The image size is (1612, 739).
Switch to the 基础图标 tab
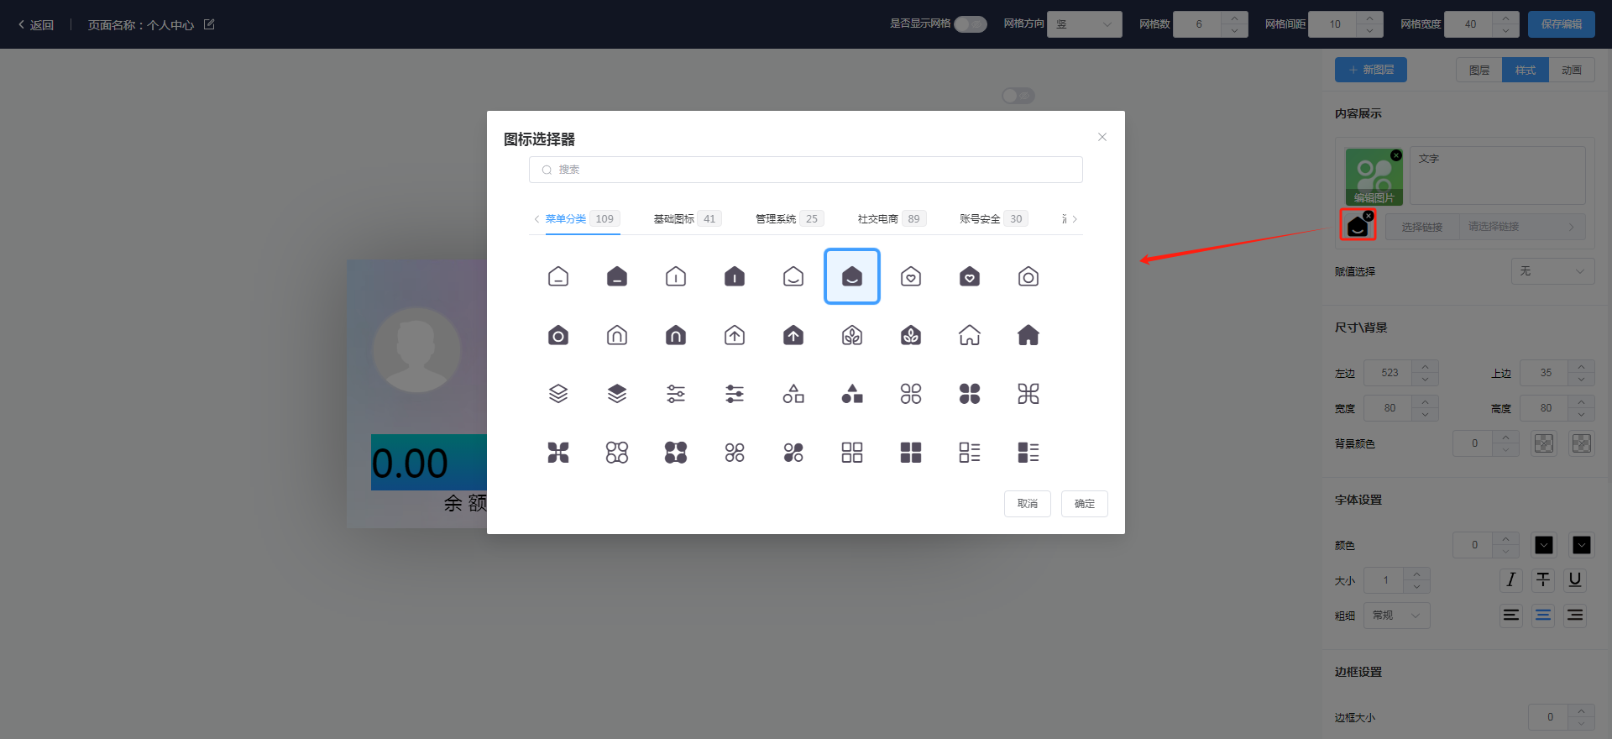[685, 219]
